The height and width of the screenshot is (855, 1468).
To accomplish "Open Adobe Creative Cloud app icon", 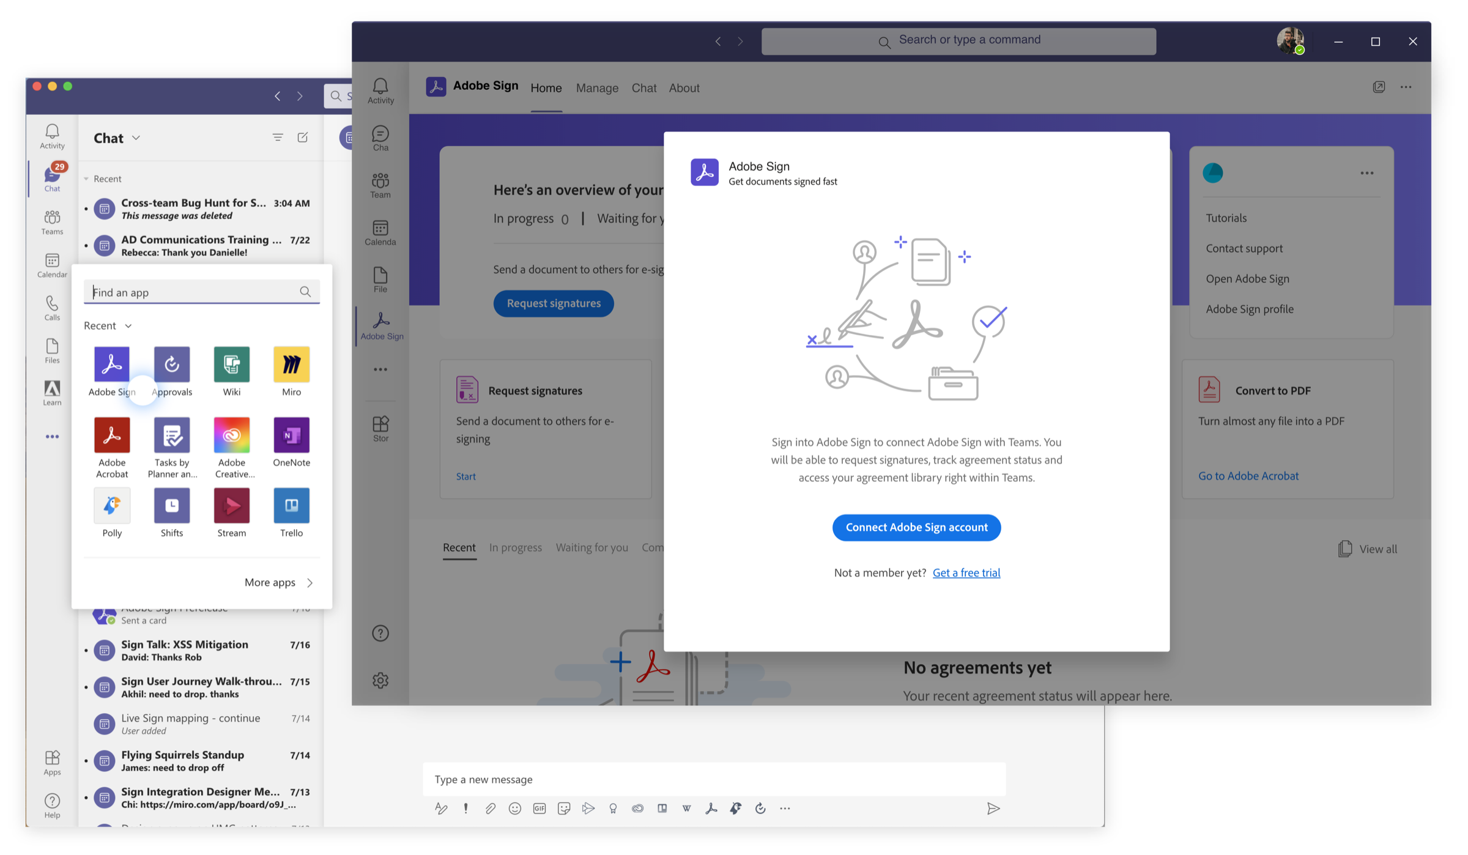I will click(231, 435).
